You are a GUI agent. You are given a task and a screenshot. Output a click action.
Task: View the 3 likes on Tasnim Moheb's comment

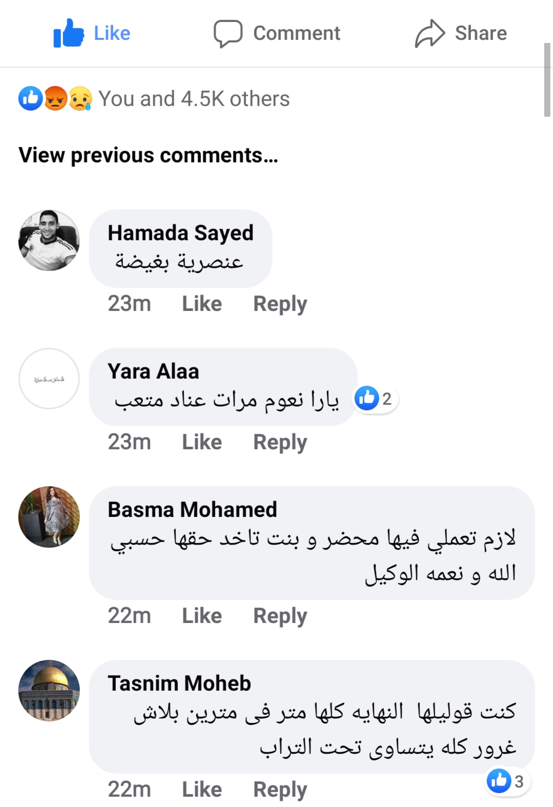(507, 781)
